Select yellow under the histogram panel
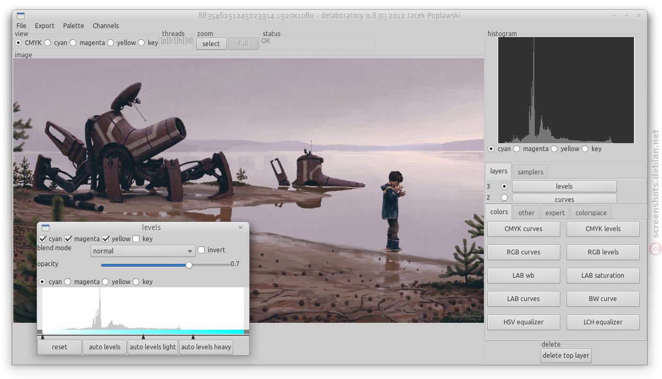This screenshot has height=379, width=662. coord(554,149)
